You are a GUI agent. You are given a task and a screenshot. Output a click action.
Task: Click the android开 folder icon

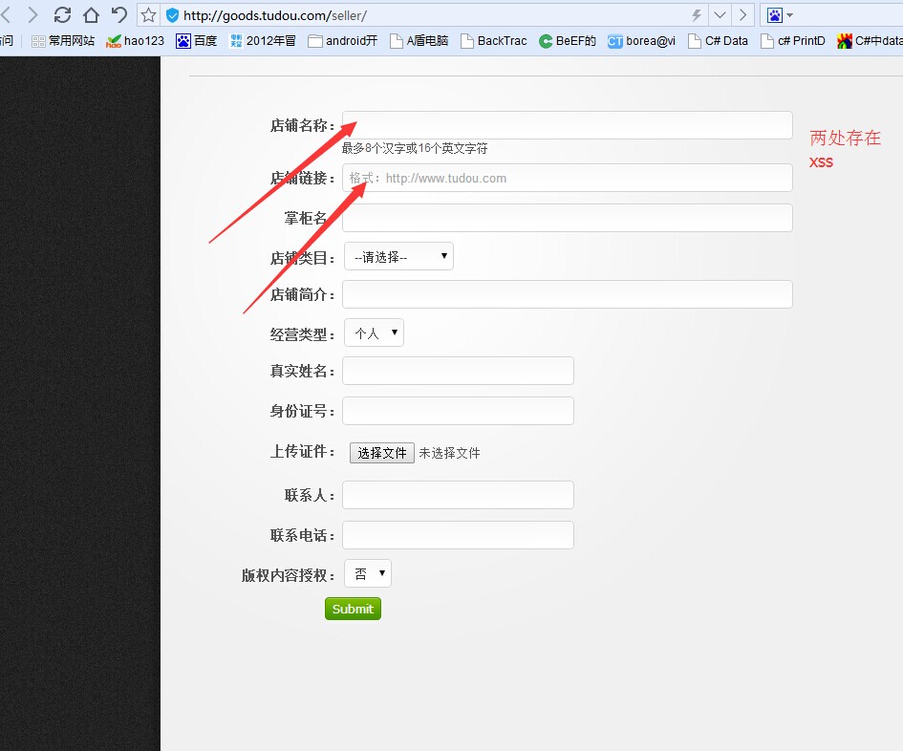pos(315,41)
